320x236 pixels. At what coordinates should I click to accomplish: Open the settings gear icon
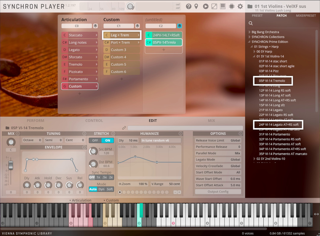(240, 6)
